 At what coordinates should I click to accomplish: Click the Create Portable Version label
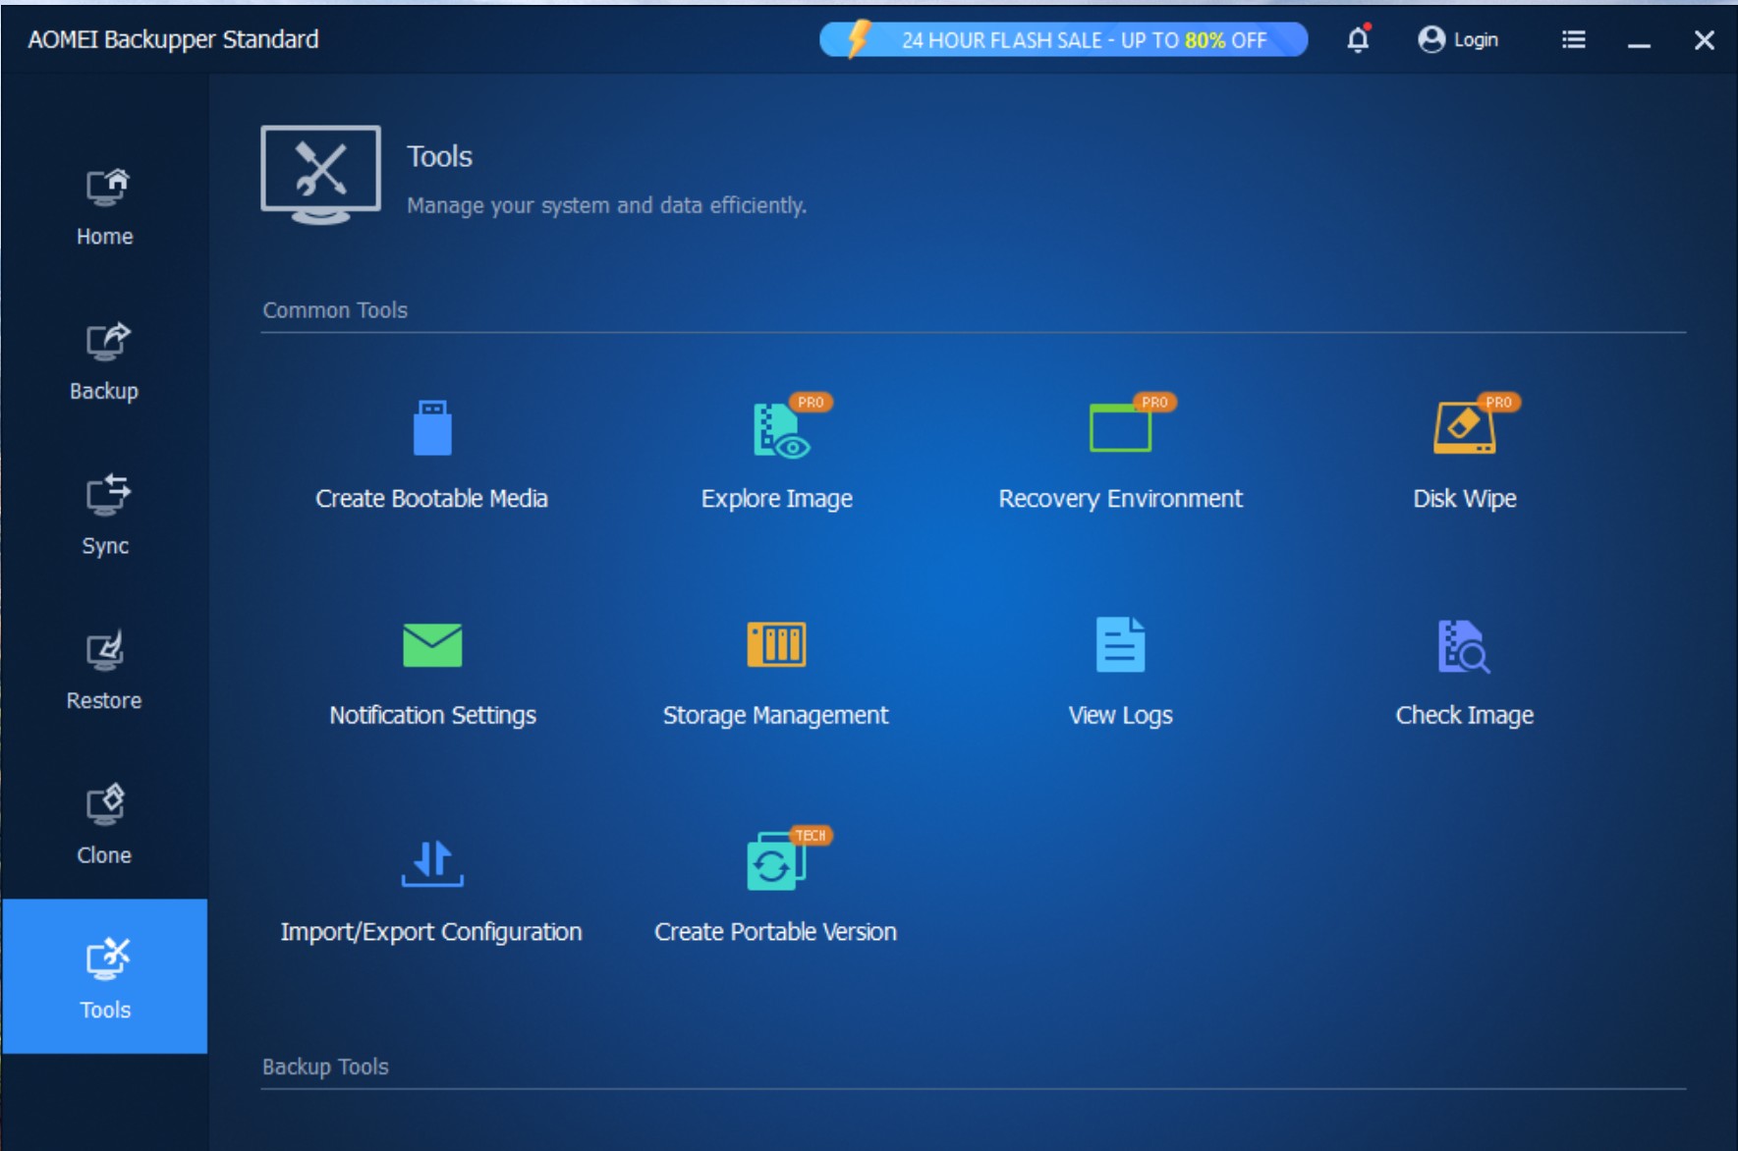pyautogui.click(x=775, y=932)
